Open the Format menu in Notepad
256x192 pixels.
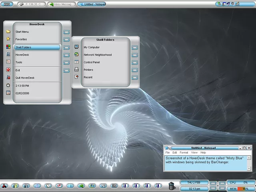pos(184,152)
